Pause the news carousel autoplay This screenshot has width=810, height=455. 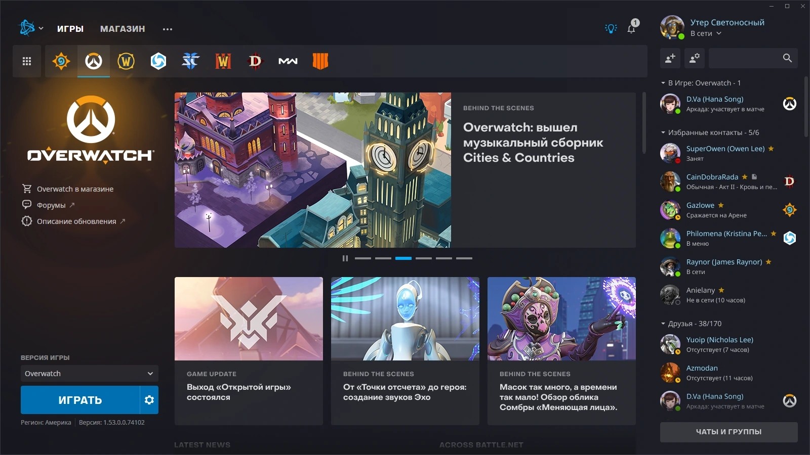tap(345, 258)
